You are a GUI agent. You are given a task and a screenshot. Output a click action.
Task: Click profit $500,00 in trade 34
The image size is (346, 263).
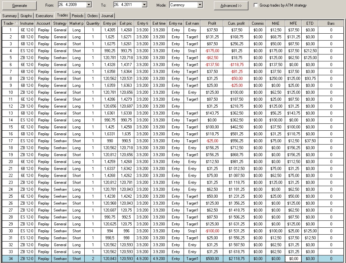pos(212,259)
